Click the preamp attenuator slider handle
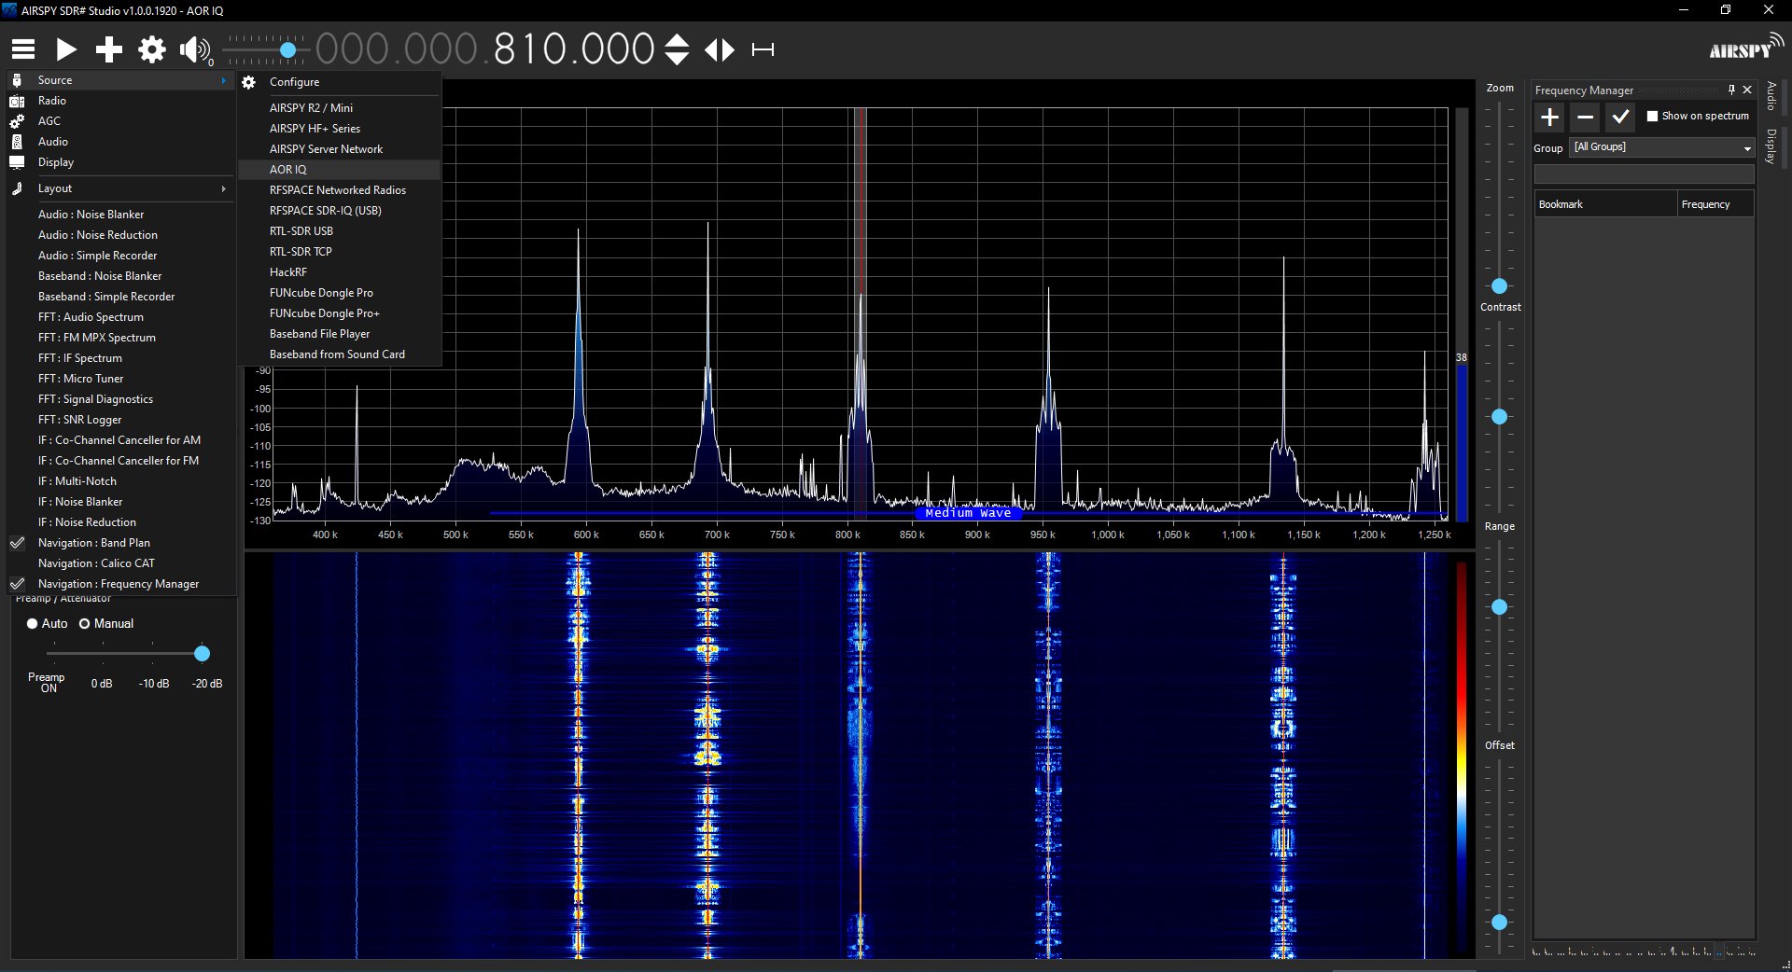 pyautogui.click(x=202, y=654)
